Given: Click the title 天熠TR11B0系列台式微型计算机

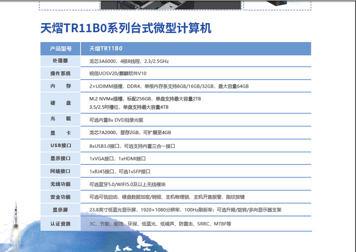Looking at the screenshot, I should [x=126, y=28].
